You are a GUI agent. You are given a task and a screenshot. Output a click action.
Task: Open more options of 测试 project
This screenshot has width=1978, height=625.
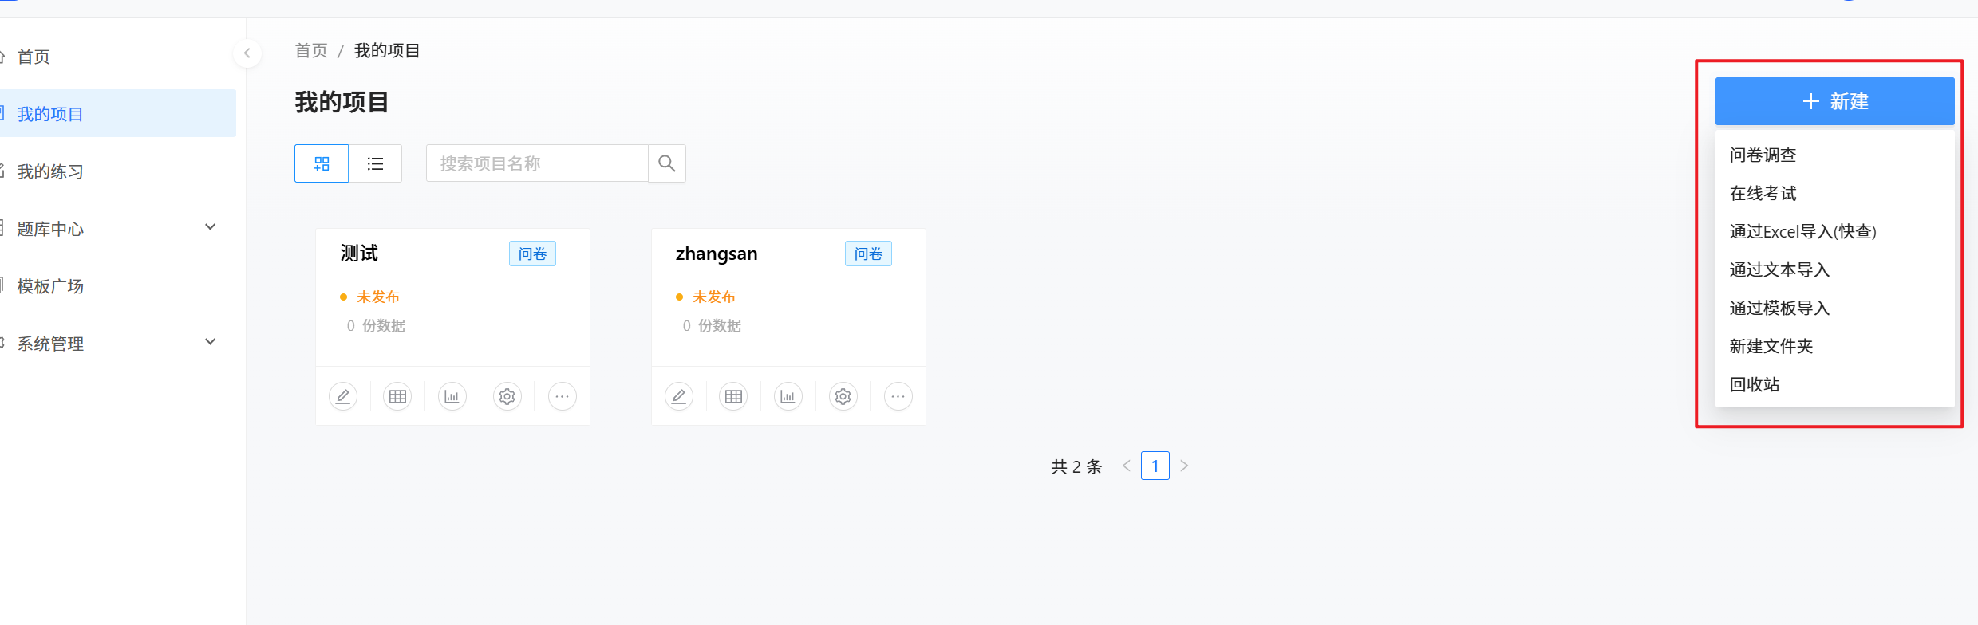(x=563, y=396)
